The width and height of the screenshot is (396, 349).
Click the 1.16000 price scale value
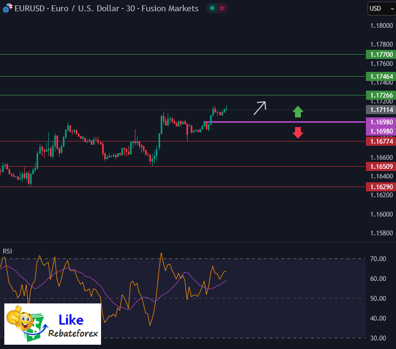click(381, 214)
